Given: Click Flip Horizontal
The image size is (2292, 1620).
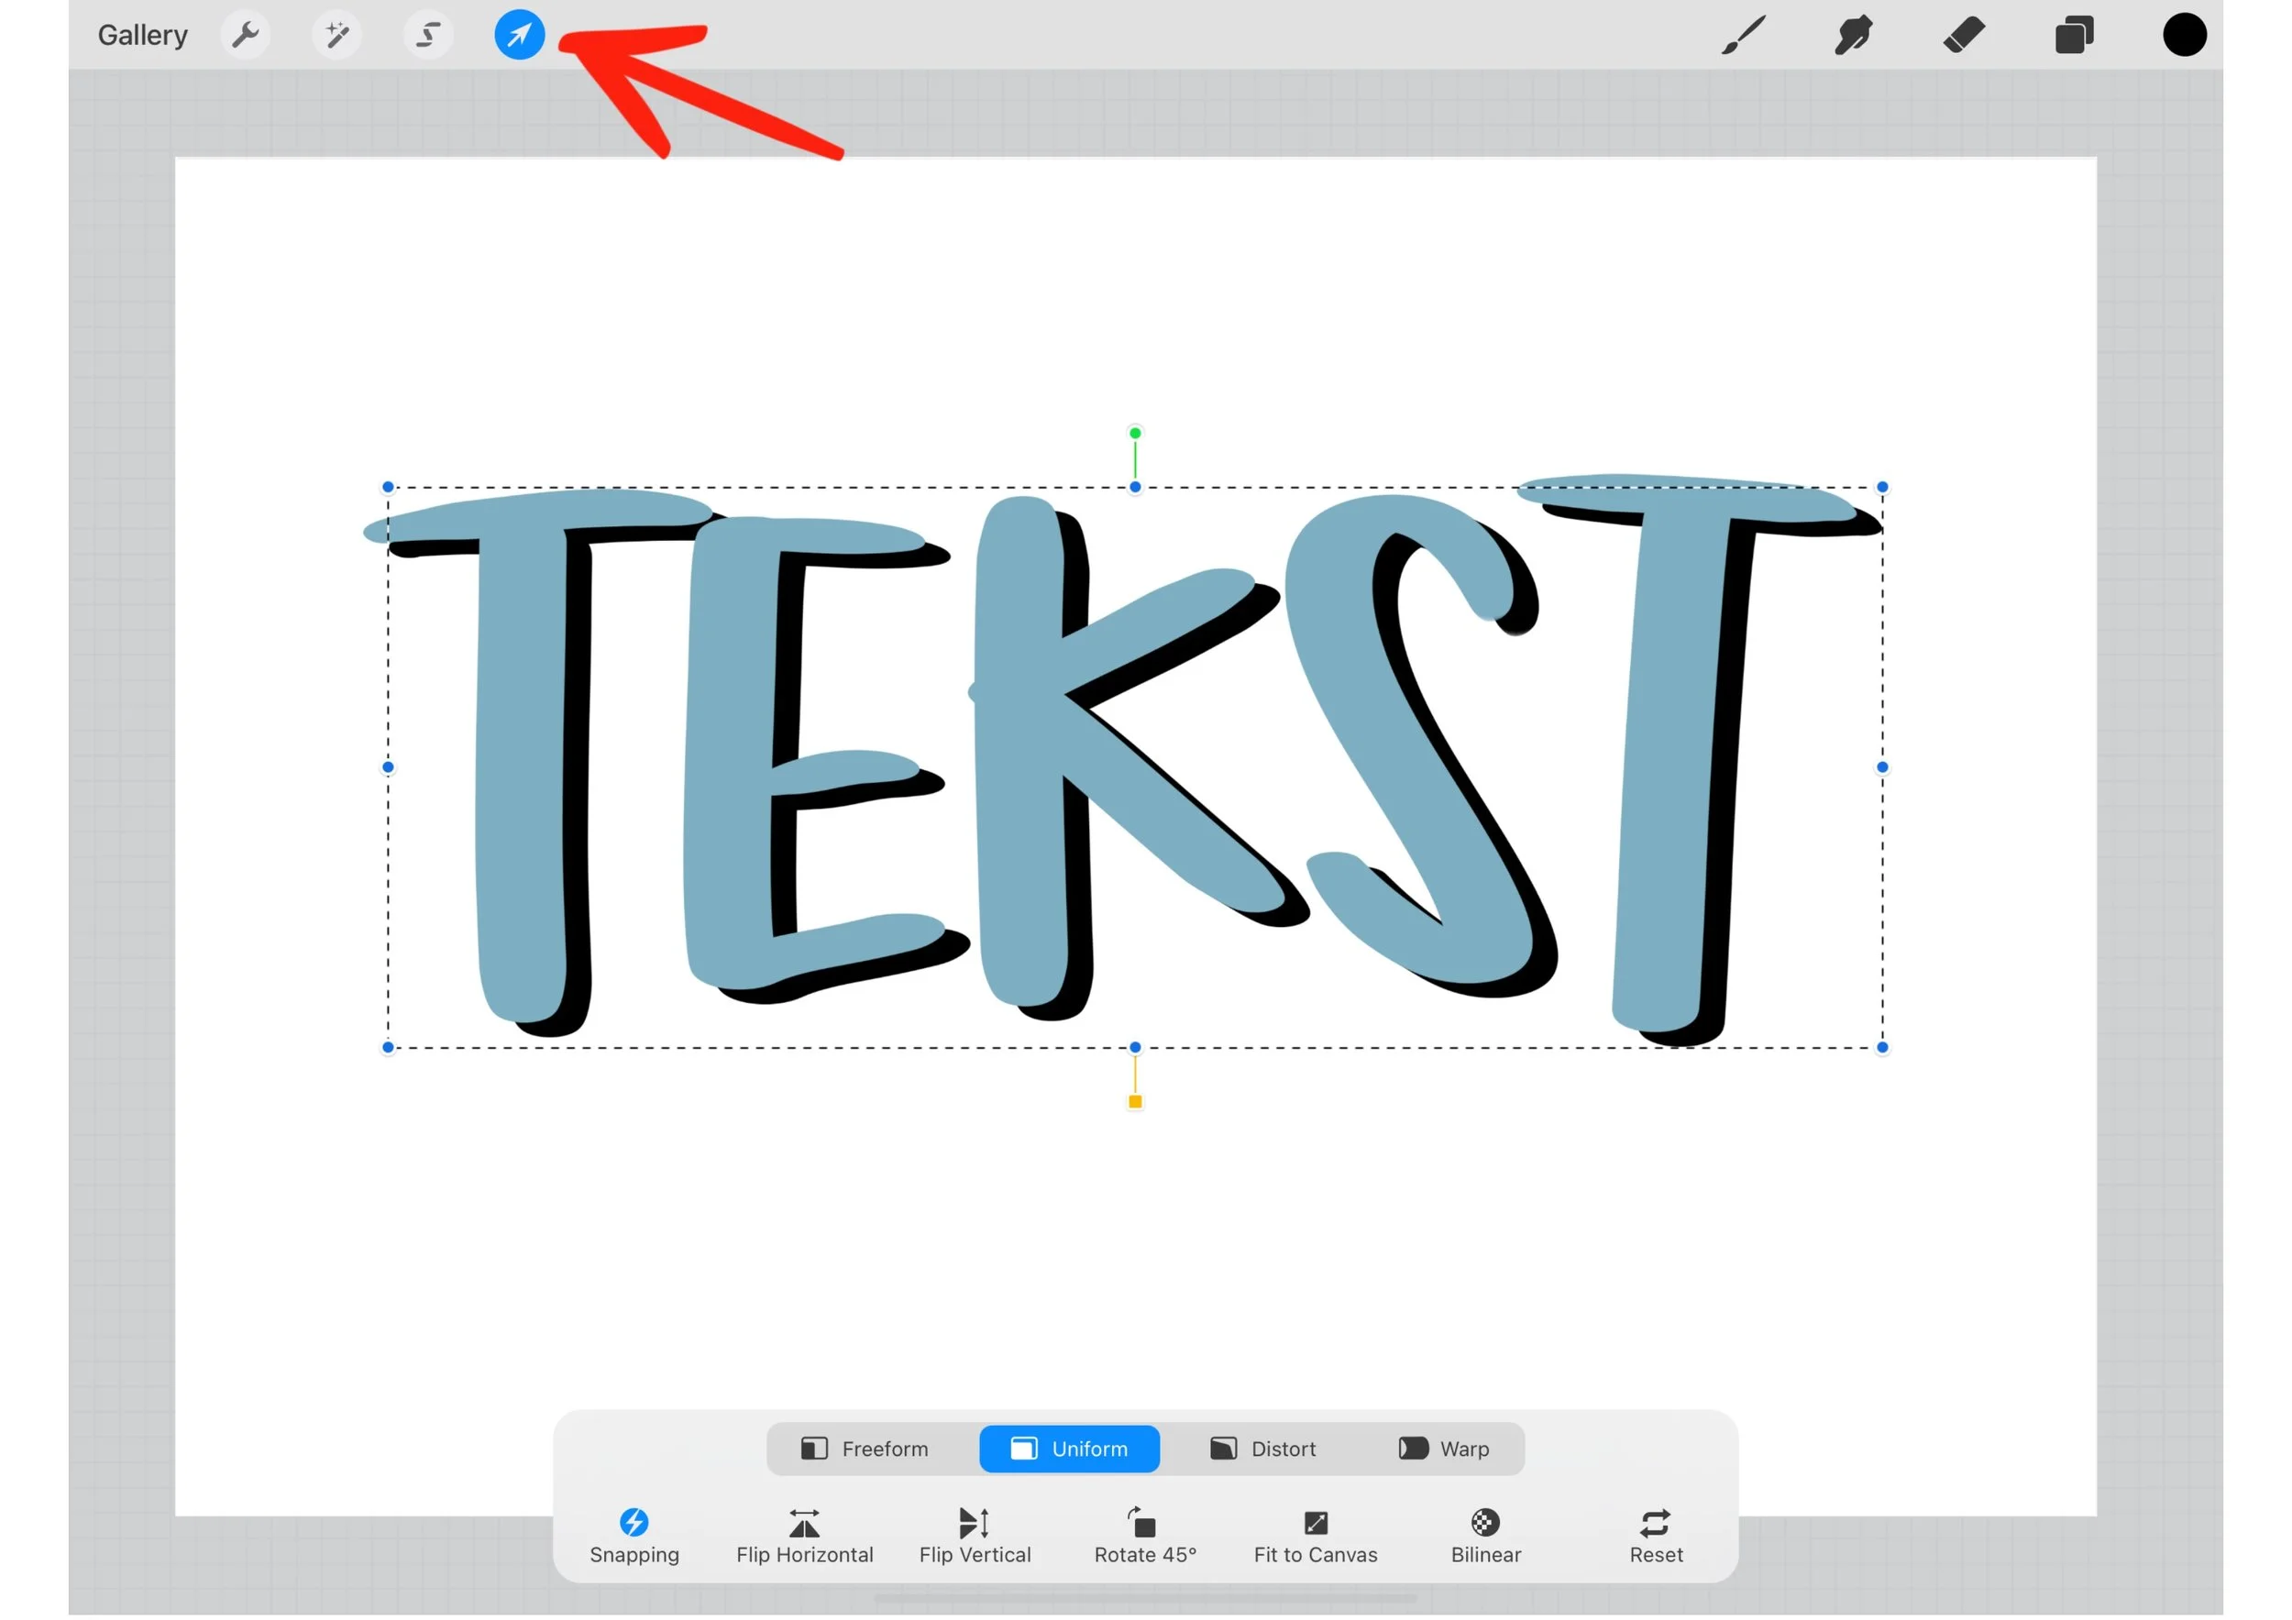Looking at the screenshot, I should [x=805, y=1537].
